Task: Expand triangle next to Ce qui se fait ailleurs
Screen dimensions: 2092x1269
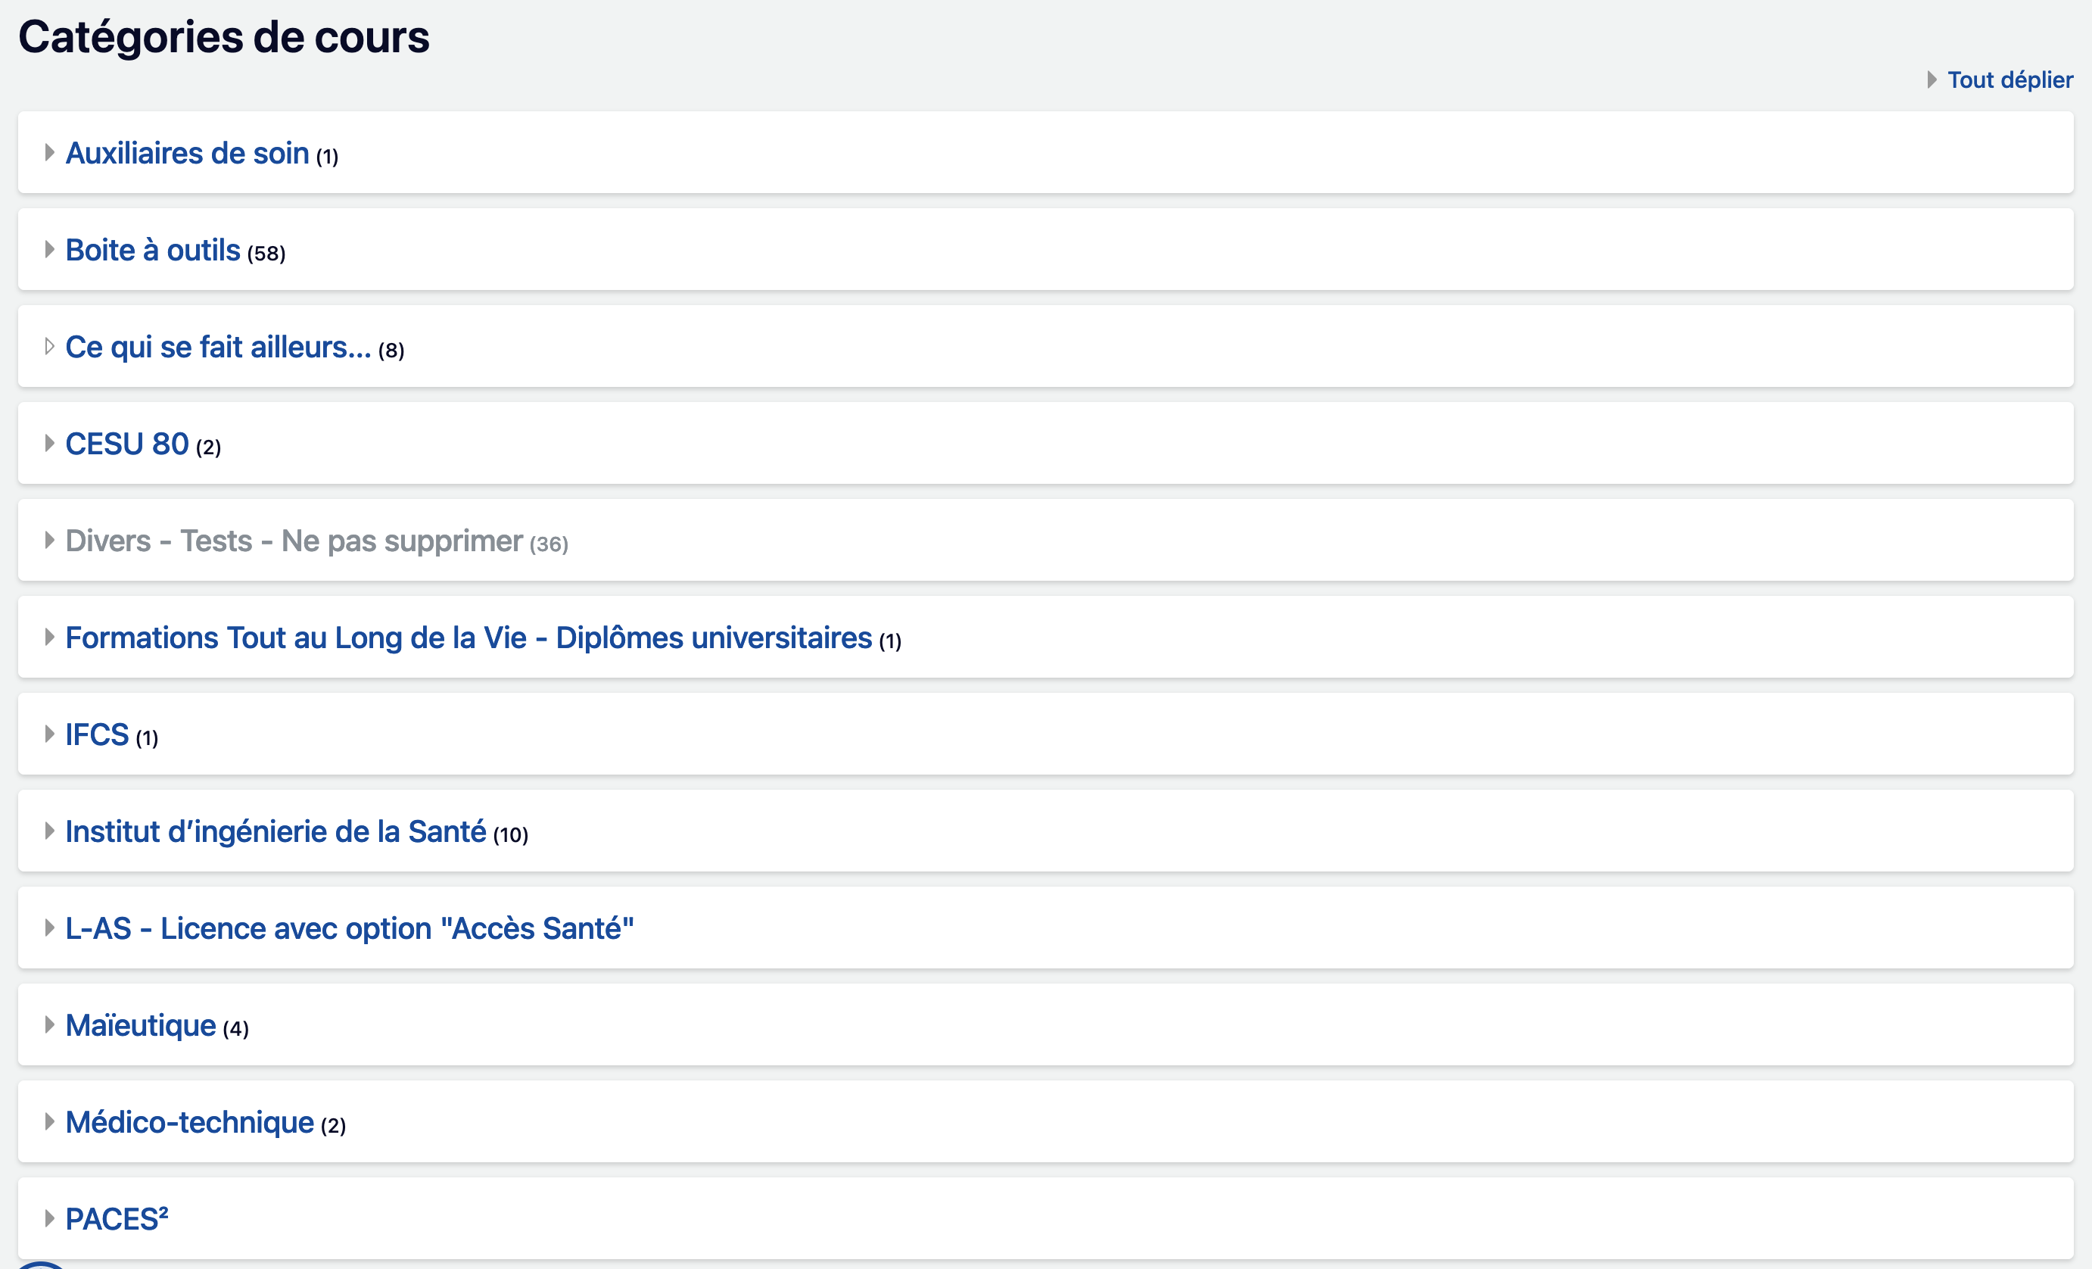Action: pyautogui.click(x=49, y=347)
